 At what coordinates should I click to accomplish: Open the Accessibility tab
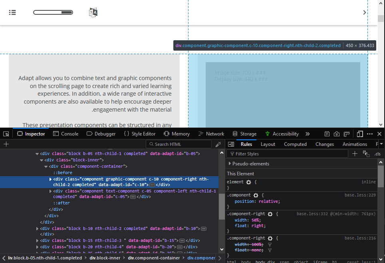click(282, 134)
